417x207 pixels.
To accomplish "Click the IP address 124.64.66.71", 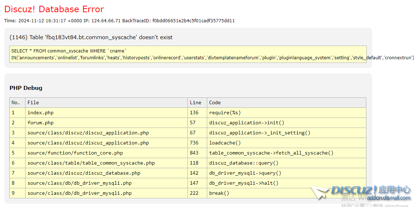I will tap(106, 21).
